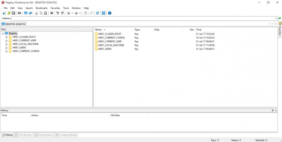The height and width of the screenshot is (142, 282).
Task: Click the blue Help question icon
Action: pos(110,13)
